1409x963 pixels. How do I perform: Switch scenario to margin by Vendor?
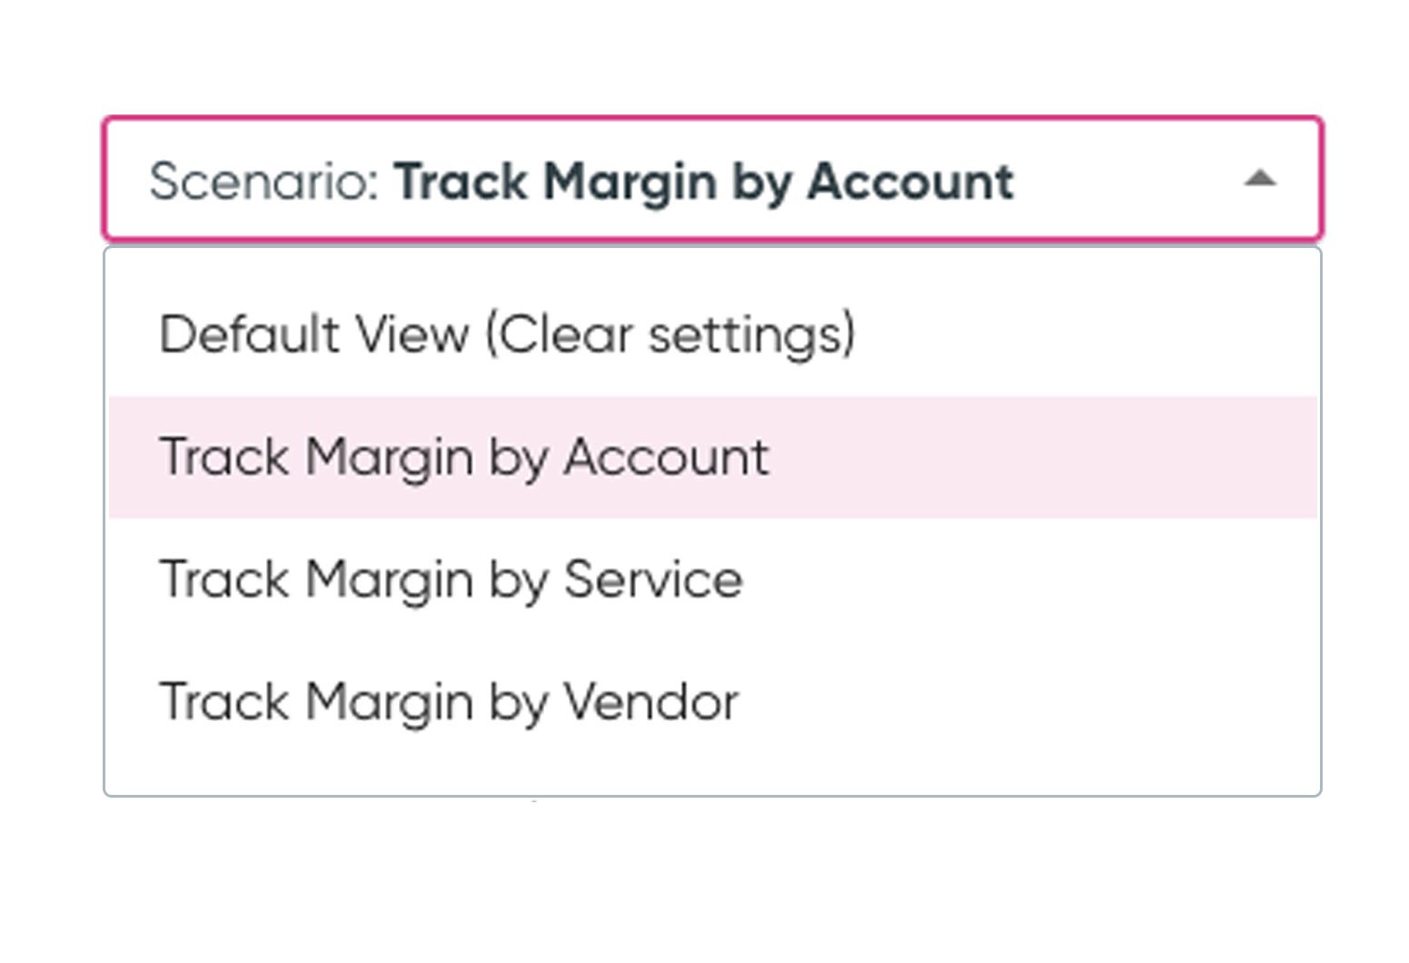[449, 702]
